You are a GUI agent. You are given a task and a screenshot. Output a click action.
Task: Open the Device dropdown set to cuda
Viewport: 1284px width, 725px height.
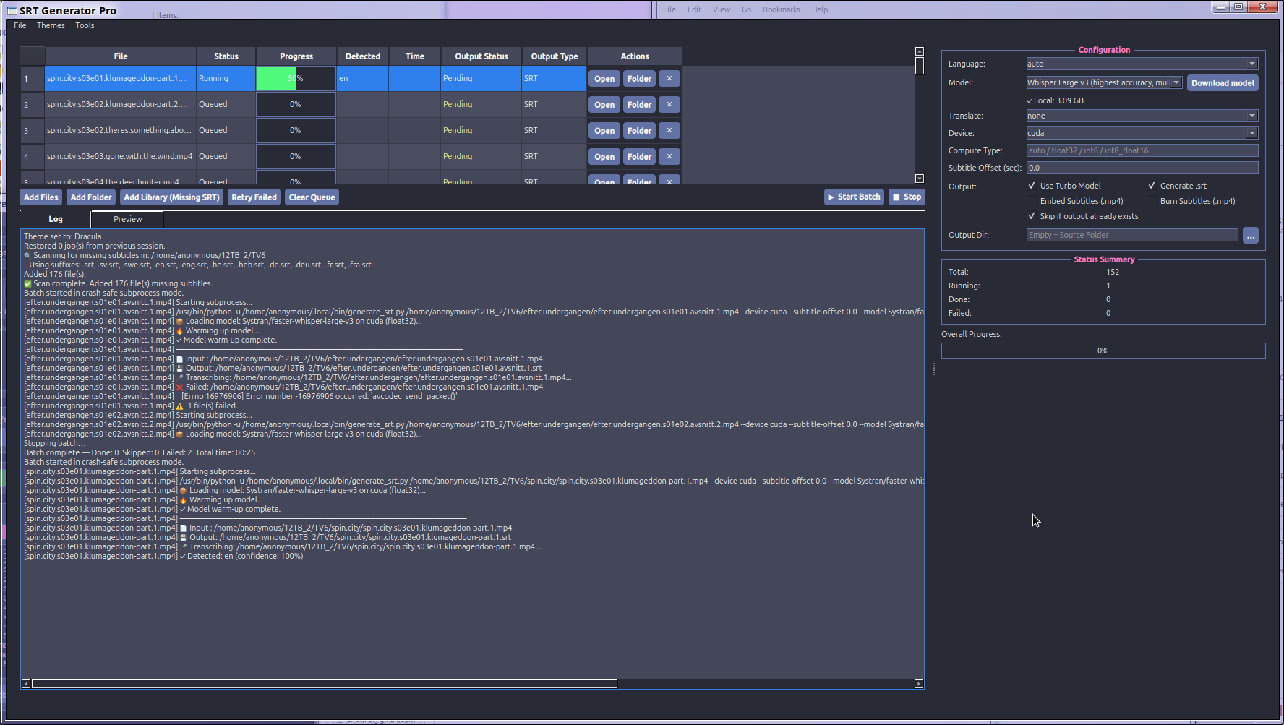[x=1142, y=133]
